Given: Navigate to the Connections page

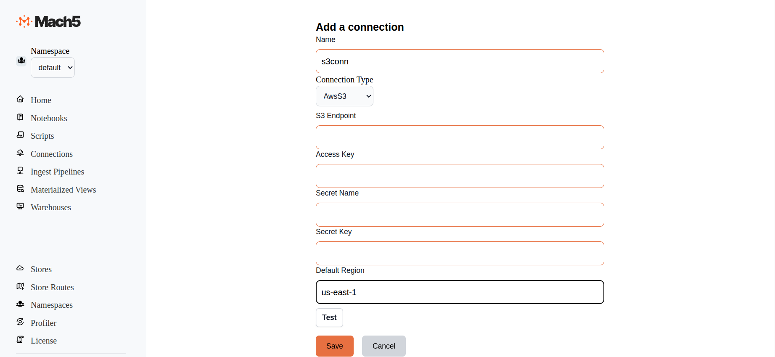Looking at the screenshot, I should pos(51,154).
